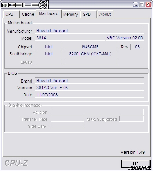
Task: Click the Version 1.49 text
Action: (133, 152)
